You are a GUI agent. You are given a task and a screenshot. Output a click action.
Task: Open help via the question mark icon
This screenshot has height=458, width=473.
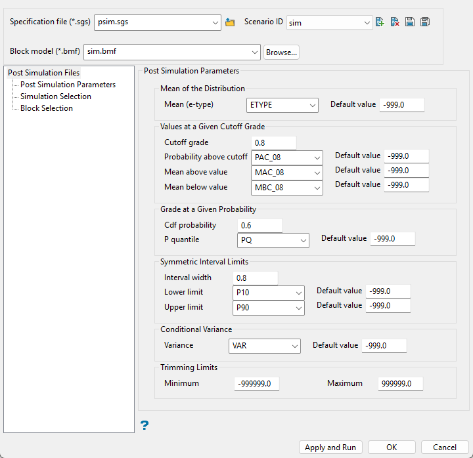[x=145, y=426]
